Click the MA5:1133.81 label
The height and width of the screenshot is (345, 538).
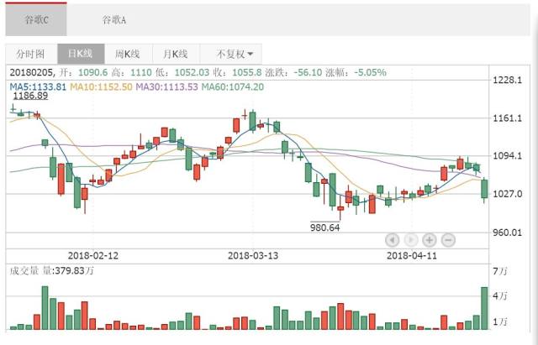38,86
